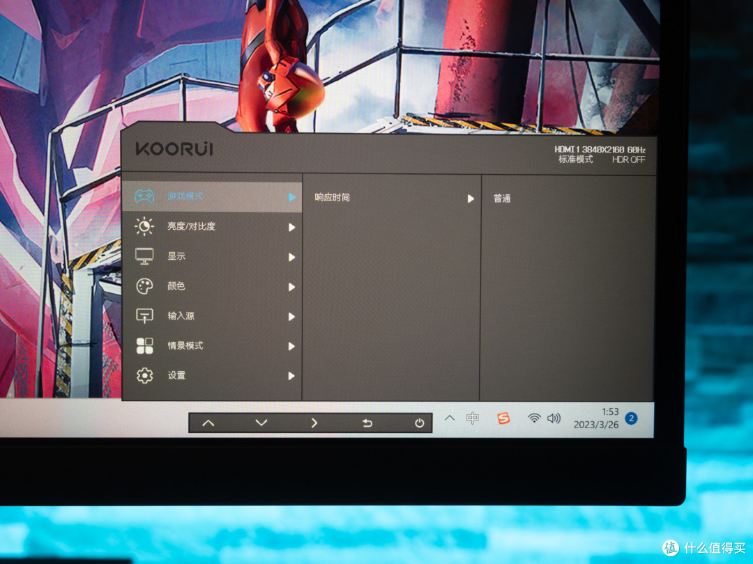
Task: Click the OSD down arrow button
Action: click(x=261, y=423)
